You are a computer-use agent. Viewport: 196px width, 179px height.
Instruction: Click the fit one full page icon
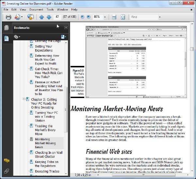(x=123, y=17)
